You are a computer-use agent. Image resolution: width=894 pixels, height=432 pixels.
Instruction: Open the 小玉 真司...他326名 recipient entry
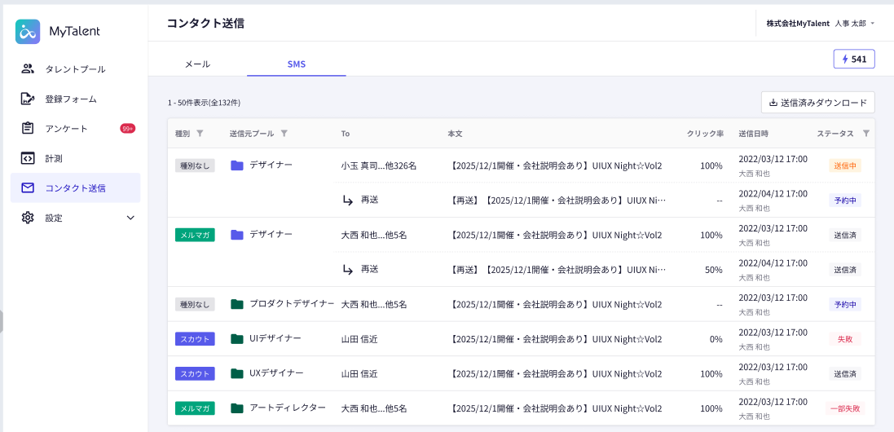378,165
